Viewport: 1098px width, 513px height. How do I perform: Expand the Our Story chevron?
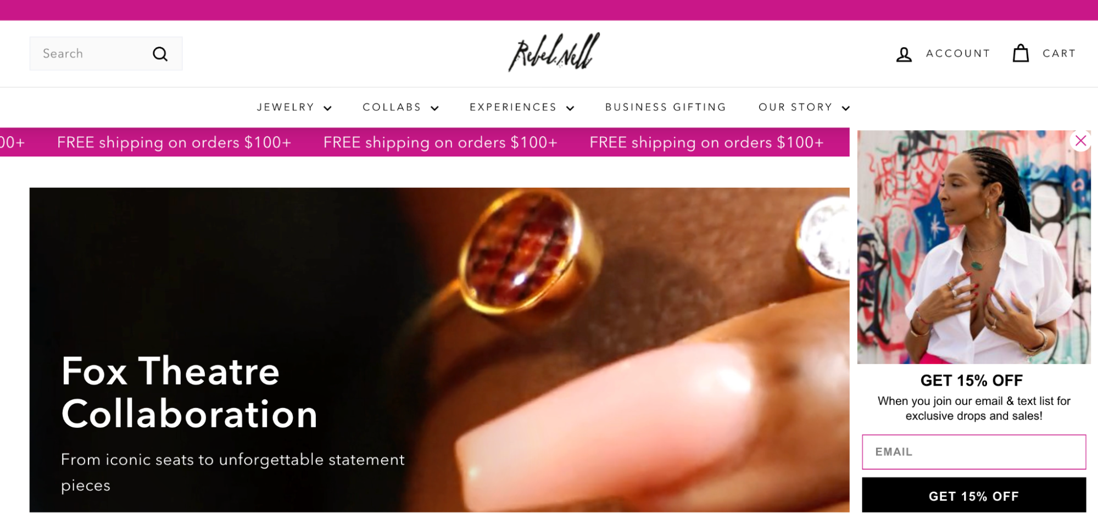pyautogui.click(x=846, y=108)
